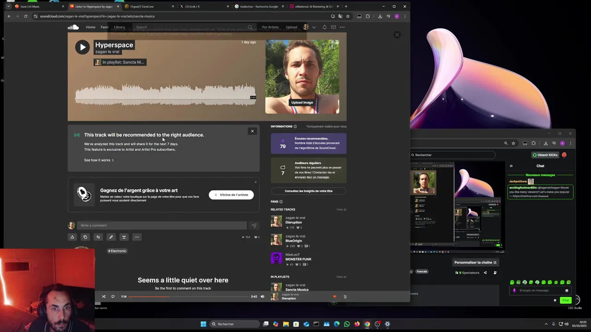Open the 'Écoutes recommandées' card
Viewport: 591px width, 332px height.
(308, 143)
